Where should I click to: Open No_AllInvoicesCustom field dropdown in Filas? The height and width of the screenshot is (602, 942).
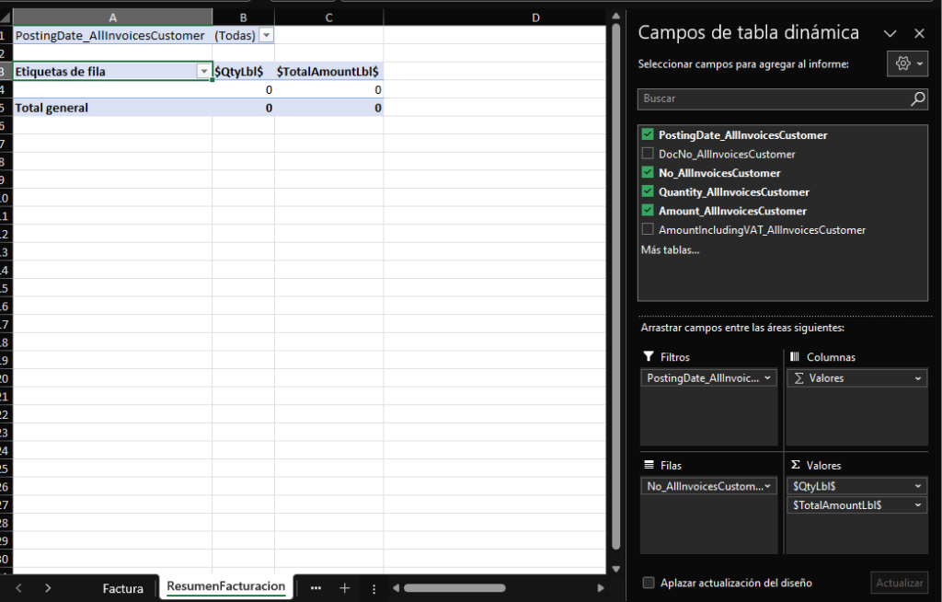pyautogui.click(x=767, y=487)
